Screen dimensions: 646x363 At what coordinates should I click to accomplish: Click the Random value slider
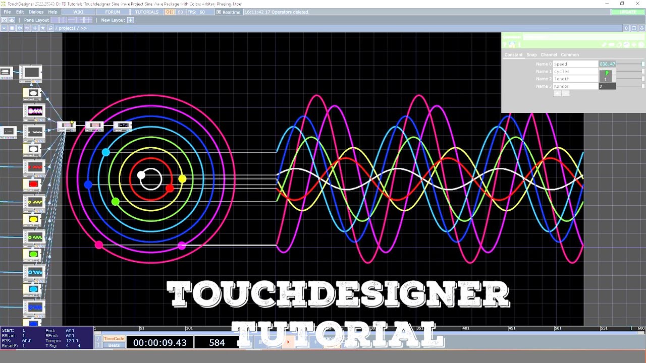click(630, 86)
